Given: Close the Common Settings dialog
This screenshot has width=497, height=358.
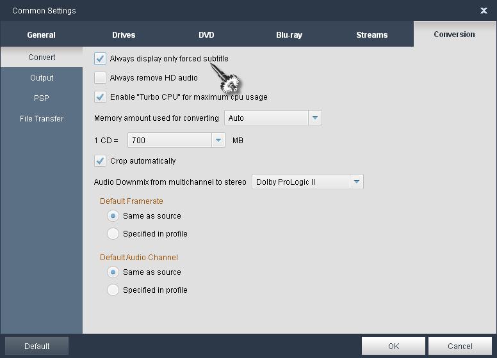Looking at the screenshot, I should [484, 10].
